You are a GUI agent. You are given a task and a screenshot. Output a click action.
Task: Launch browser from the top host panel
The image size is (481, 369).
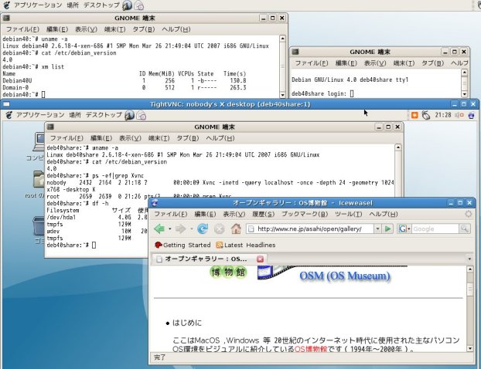pos(127,5)
